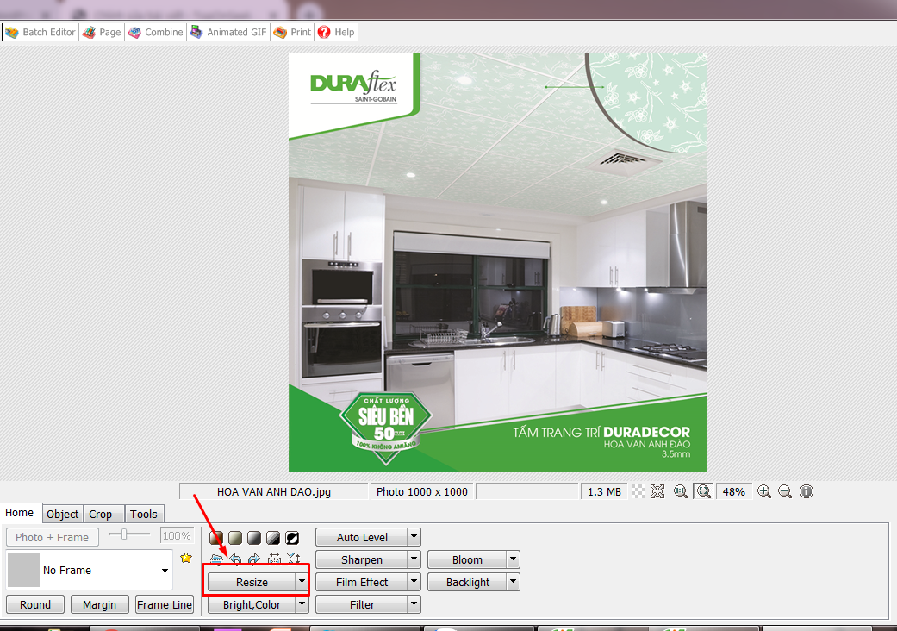
Task: Rotate the photo 90° counter-clockwise
Action: (x=235, y=559)
